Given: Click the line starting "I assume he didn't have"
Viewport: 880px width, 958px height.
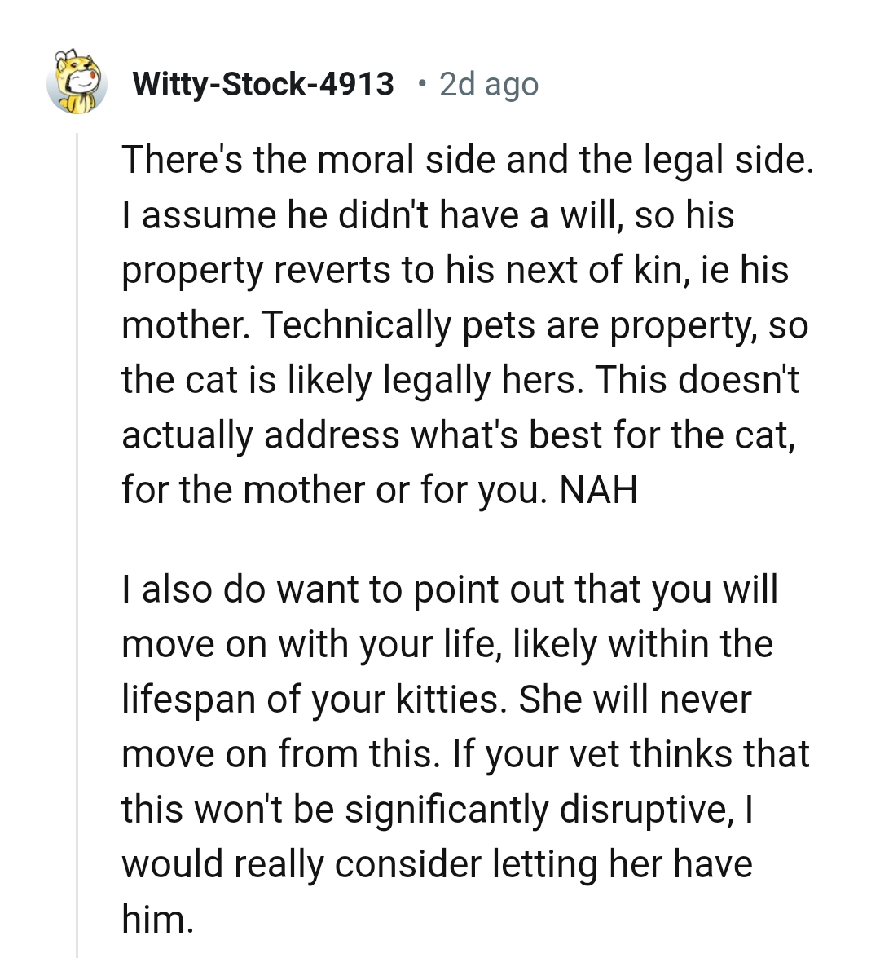Looking at the screenshot, I should [x=428, y=215].
